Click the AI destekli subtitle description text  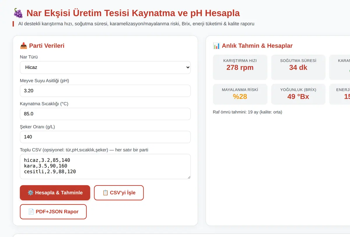136,24
